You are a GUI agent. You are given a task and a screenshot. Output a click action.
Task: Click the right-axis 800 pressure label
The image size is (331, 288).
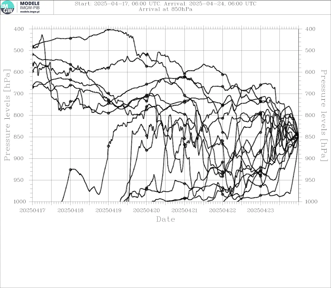tap(310, 115)
